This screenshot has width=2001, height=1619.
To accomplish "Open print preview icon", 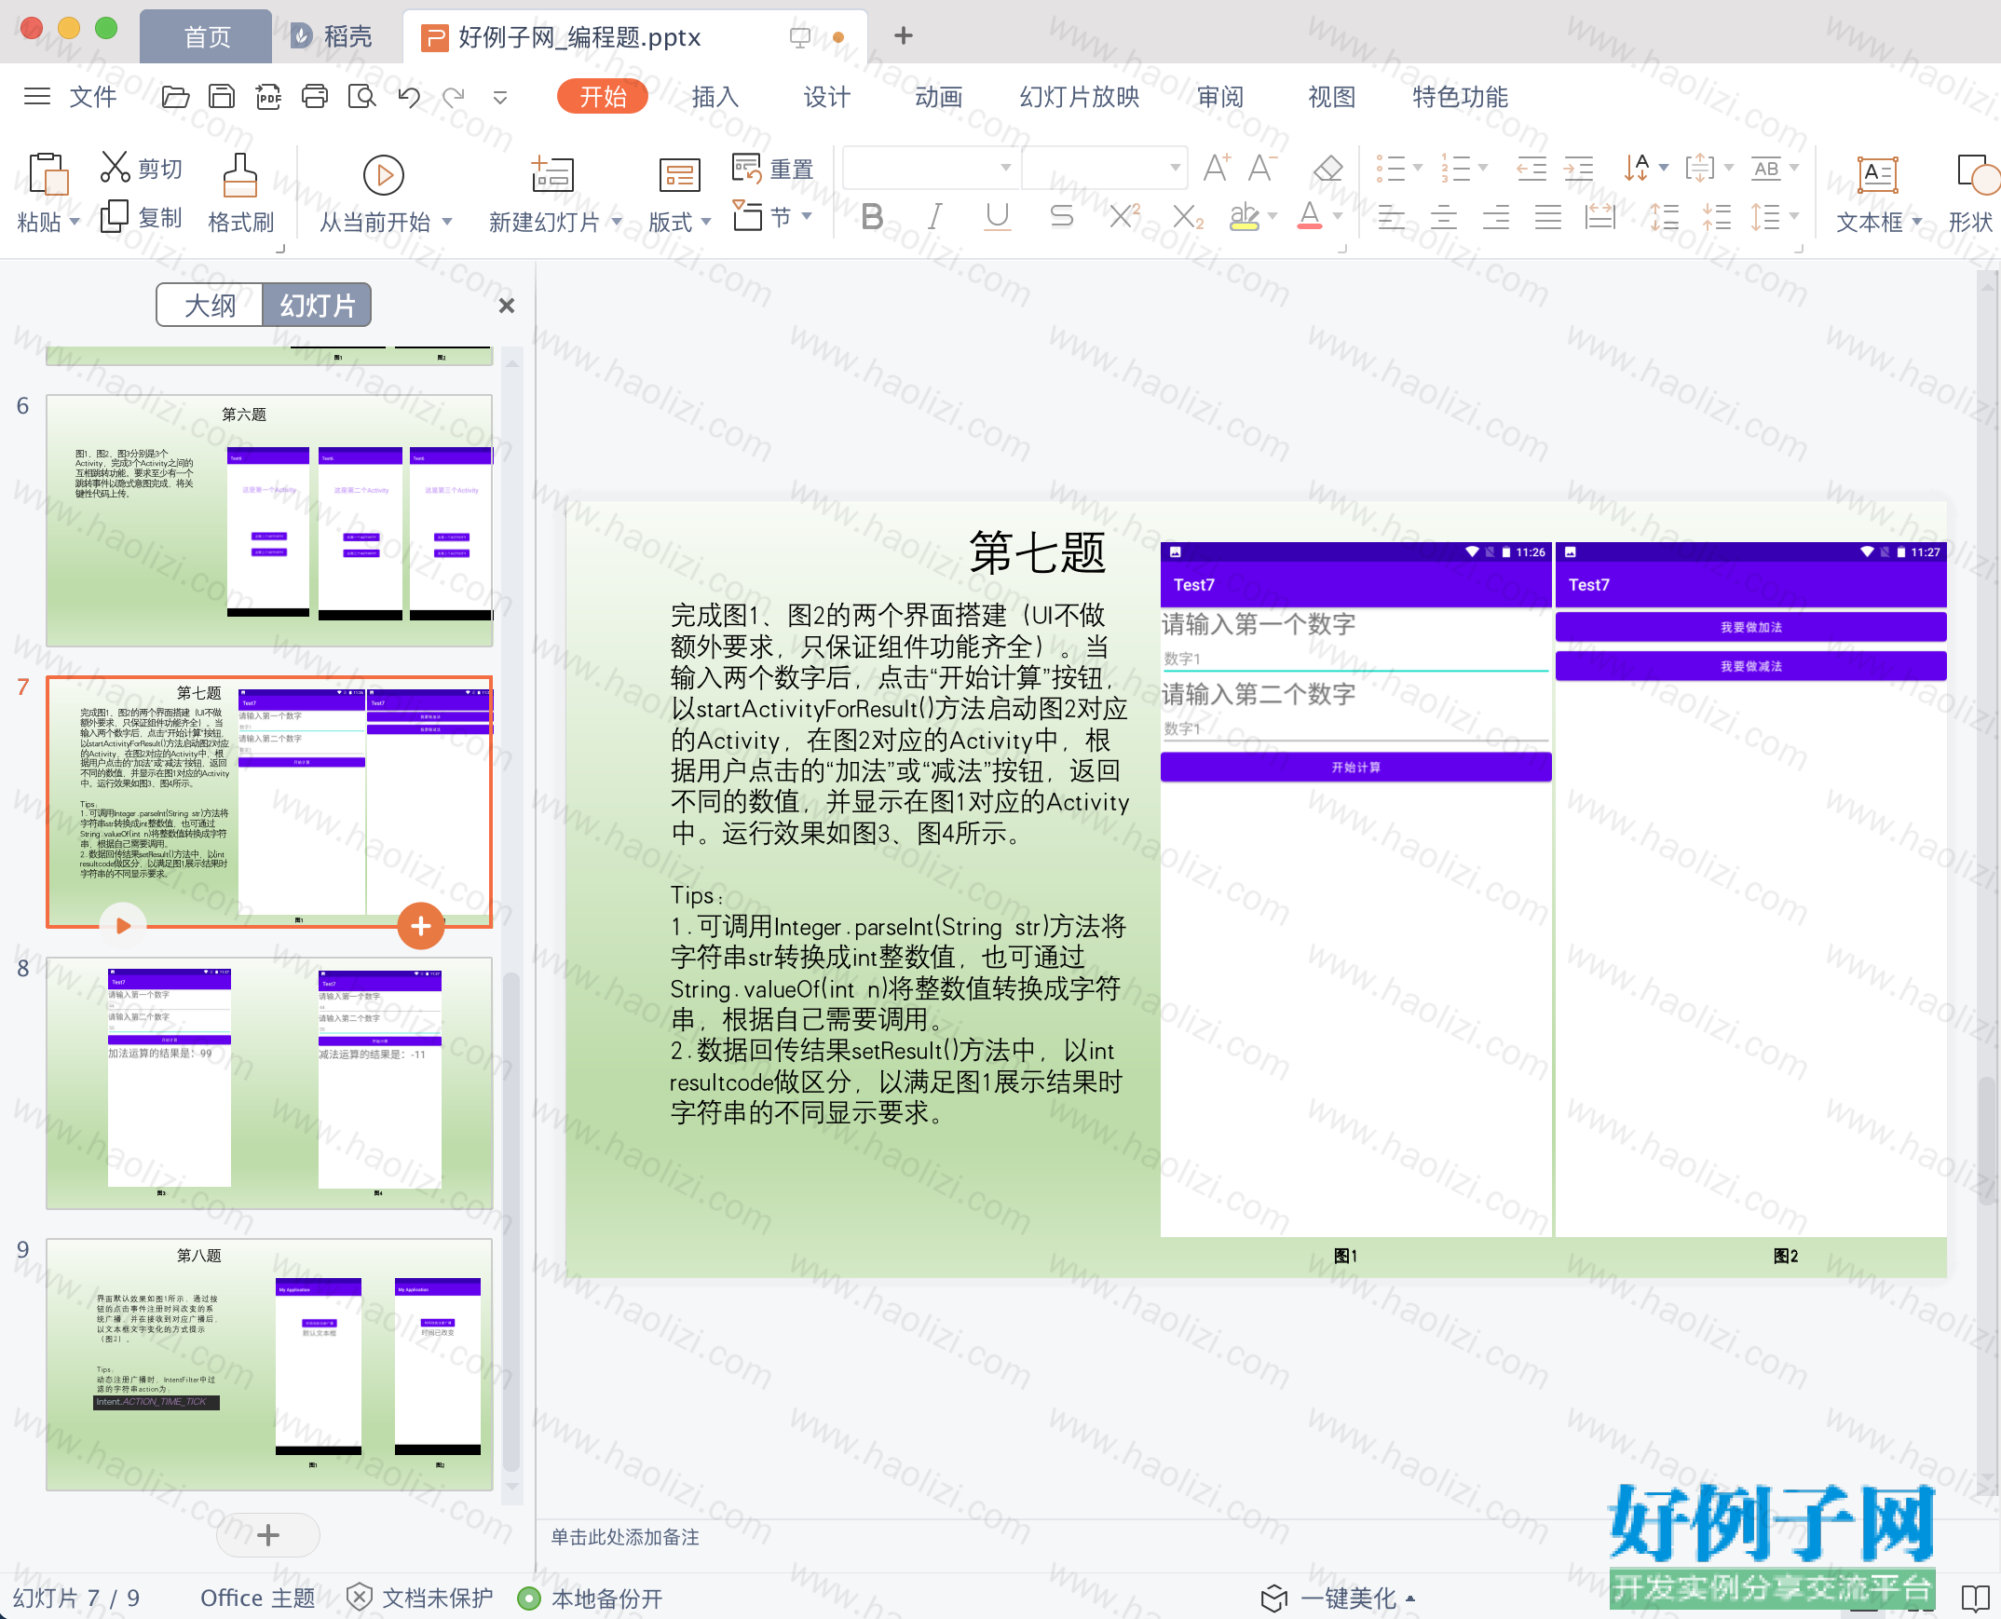I will 361,96.
